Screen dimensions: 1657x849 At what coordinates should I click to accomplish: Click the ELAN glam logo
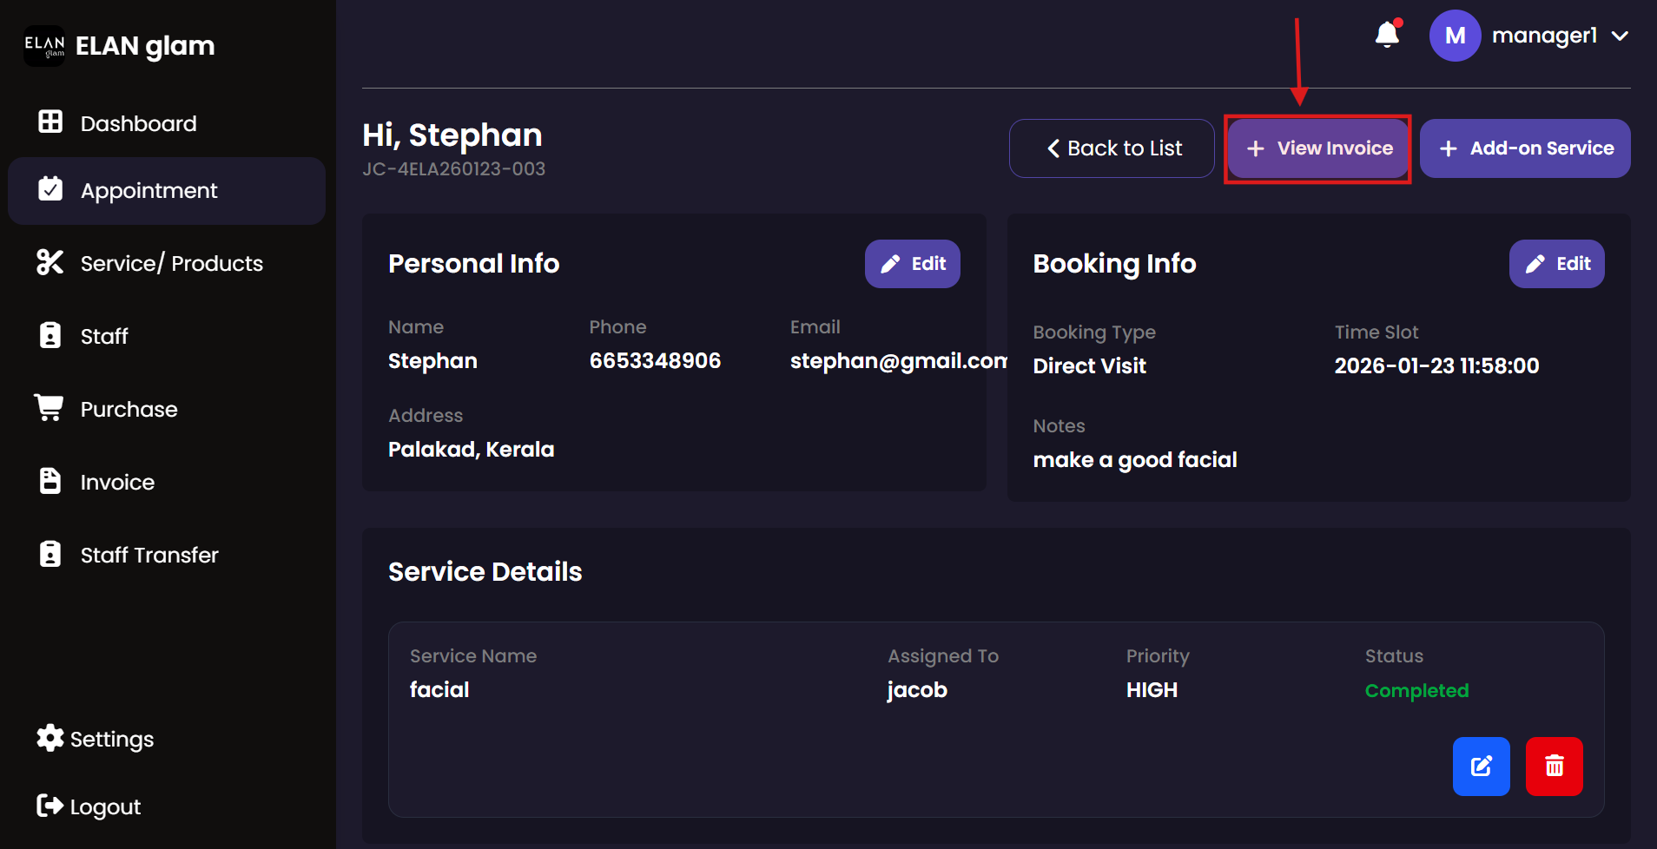click(x=44, y=46)
